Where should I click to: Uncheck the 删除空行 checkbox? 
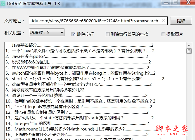pyautogui.click(x=74, y=34)
